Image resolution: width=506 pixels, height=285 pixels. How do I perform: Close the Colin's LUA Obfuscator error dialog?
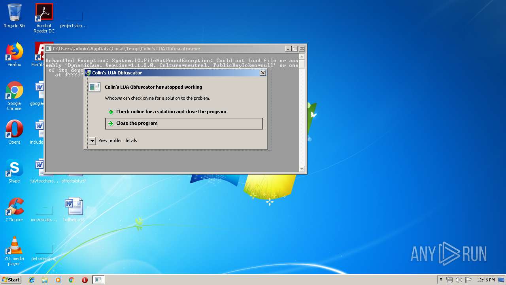coord(262,73)
